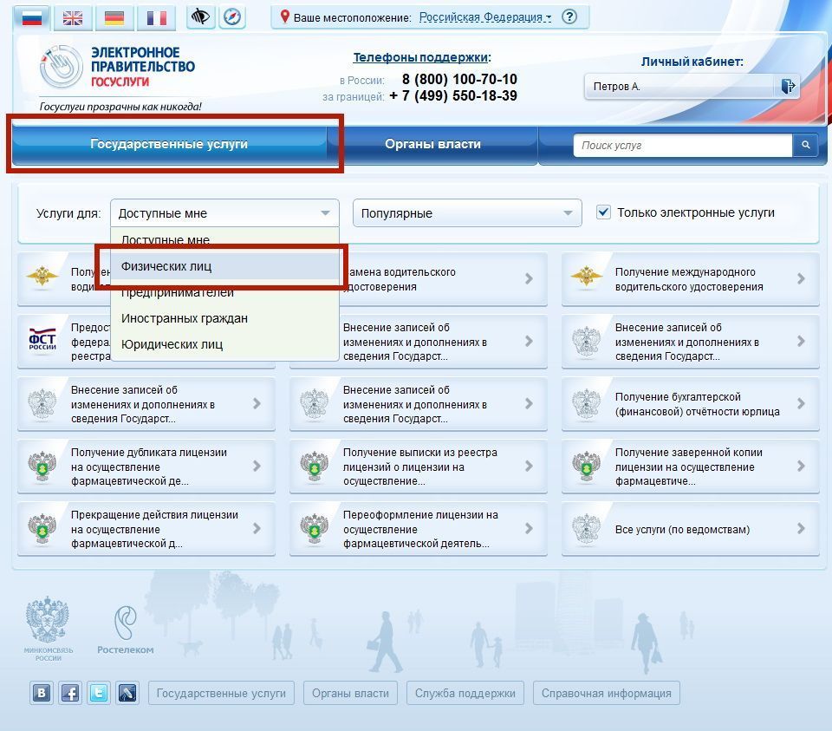Open the Twitter social icon
The height and width of the screenshot is (731, 832).
99,693
